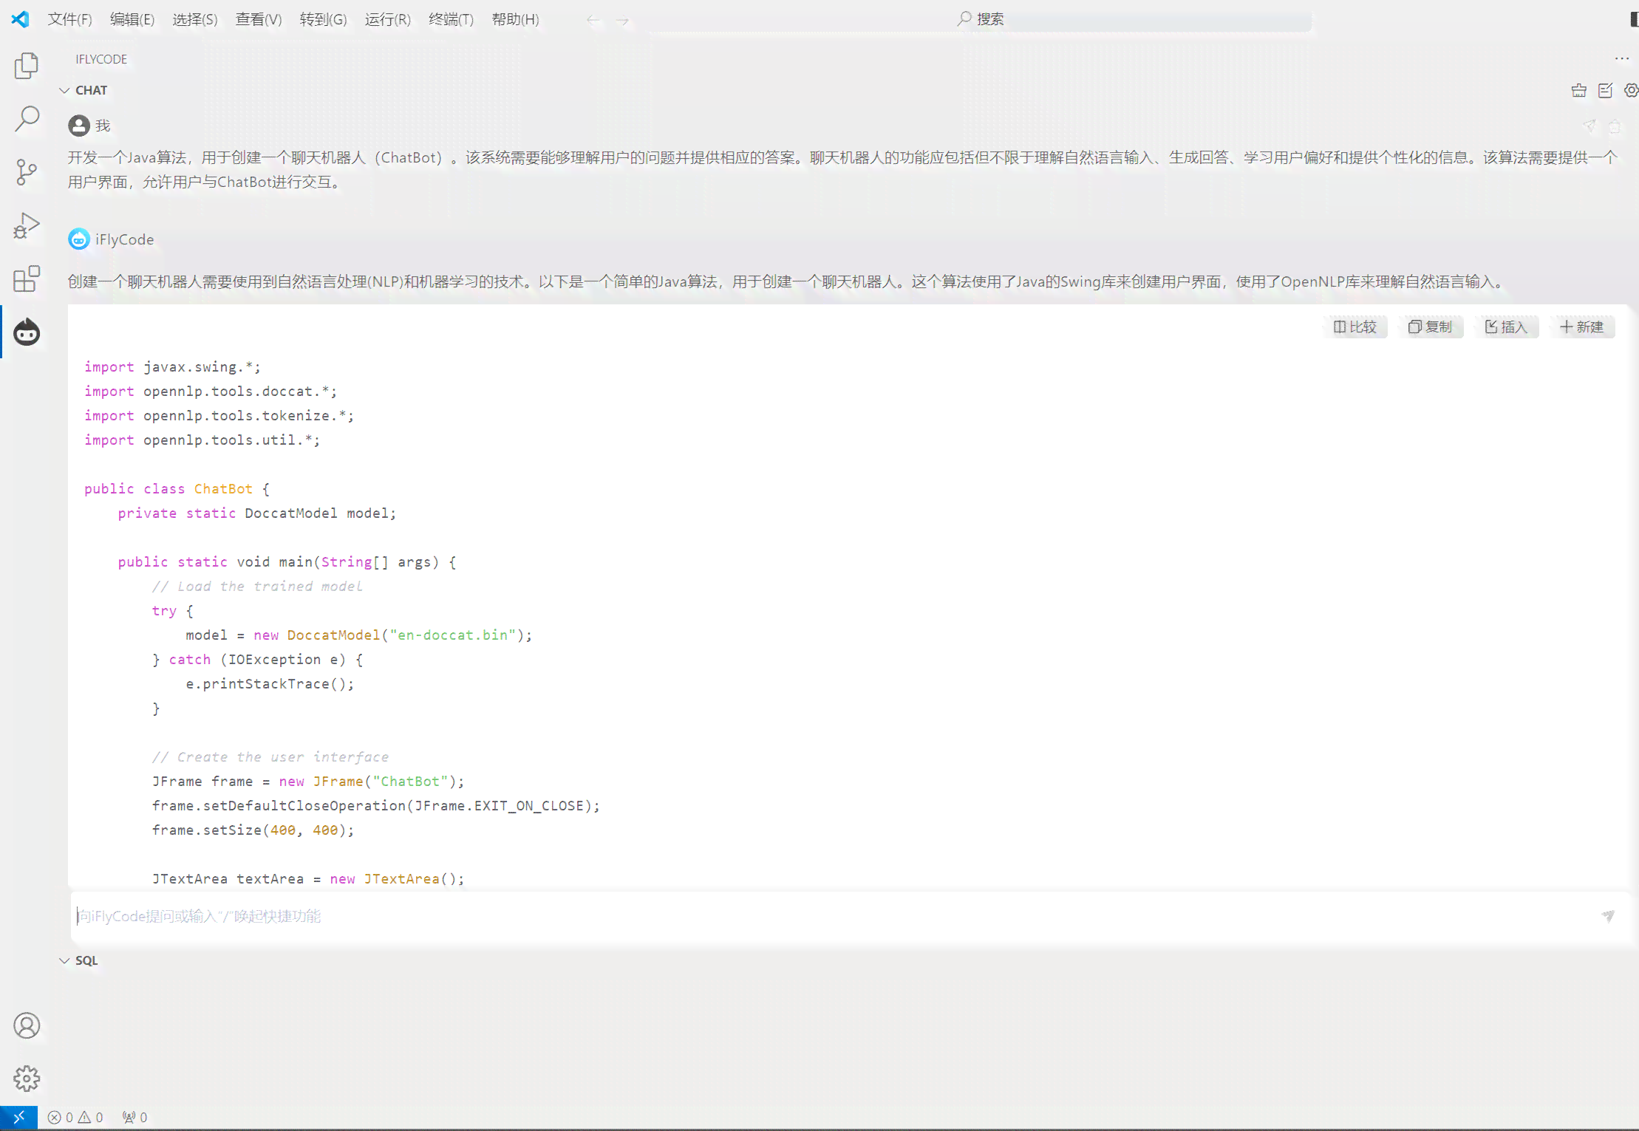Open the 运行(R) menu
This screenshot has width=1639, height=1131.
click(388, 19)
